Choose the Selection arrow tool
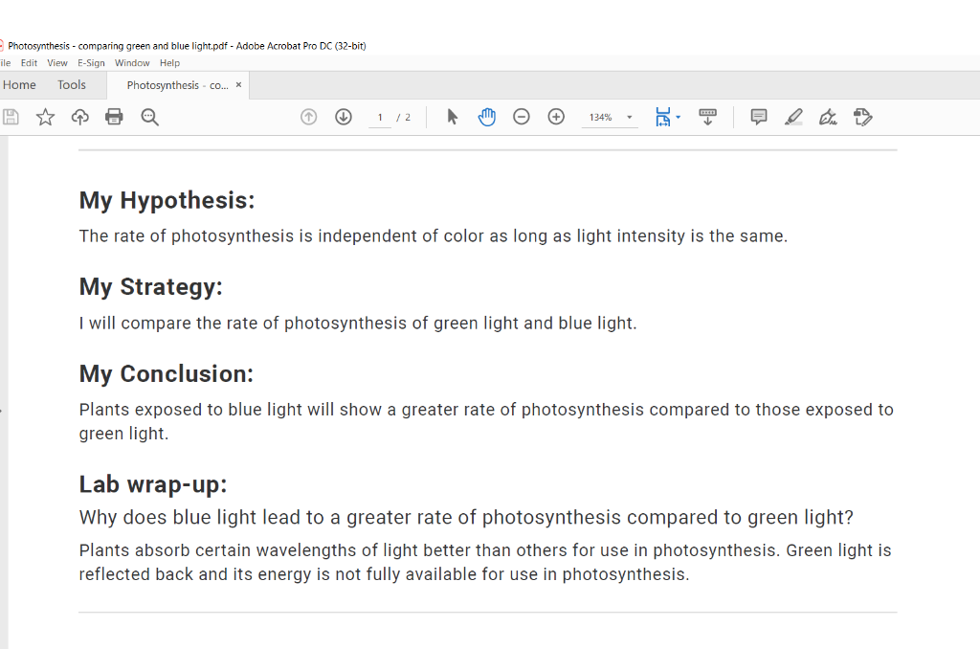This screenshot has width=980, height=649. point(452,117)
